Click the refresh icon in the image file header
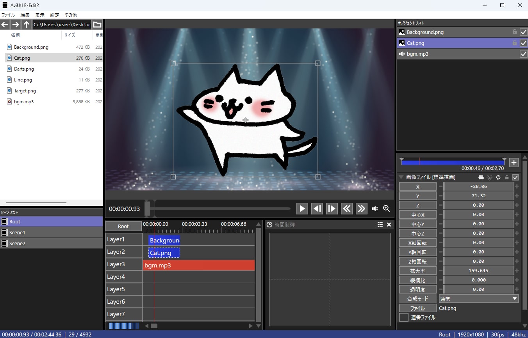Image resolution: width=528 pixels, height=338 pixels. [x=498, y=177]
